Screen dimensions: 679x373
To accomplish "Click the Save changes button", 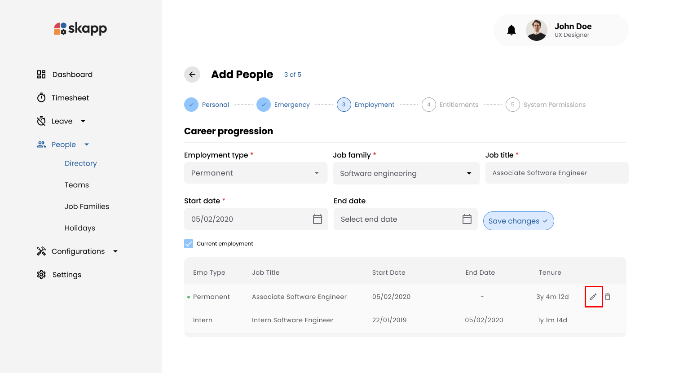I will pyautogui.click(x=518, y=221).
